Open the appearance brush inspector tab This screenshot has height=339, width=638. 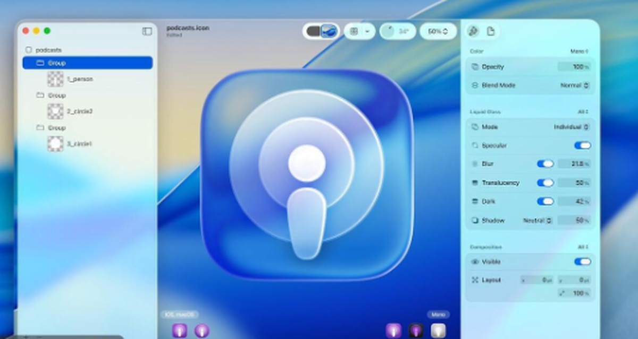(x=473, y=31)
